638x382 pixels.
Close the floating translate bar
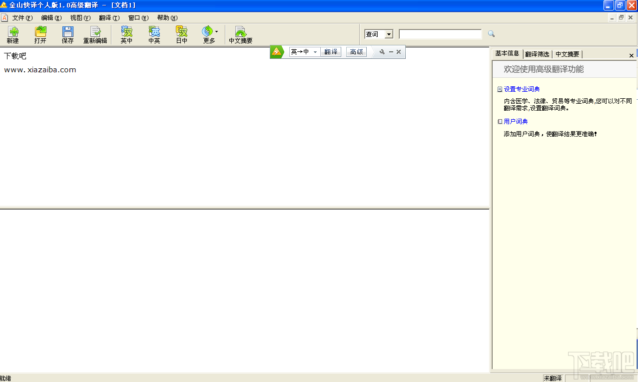click(x=399, y=52)
